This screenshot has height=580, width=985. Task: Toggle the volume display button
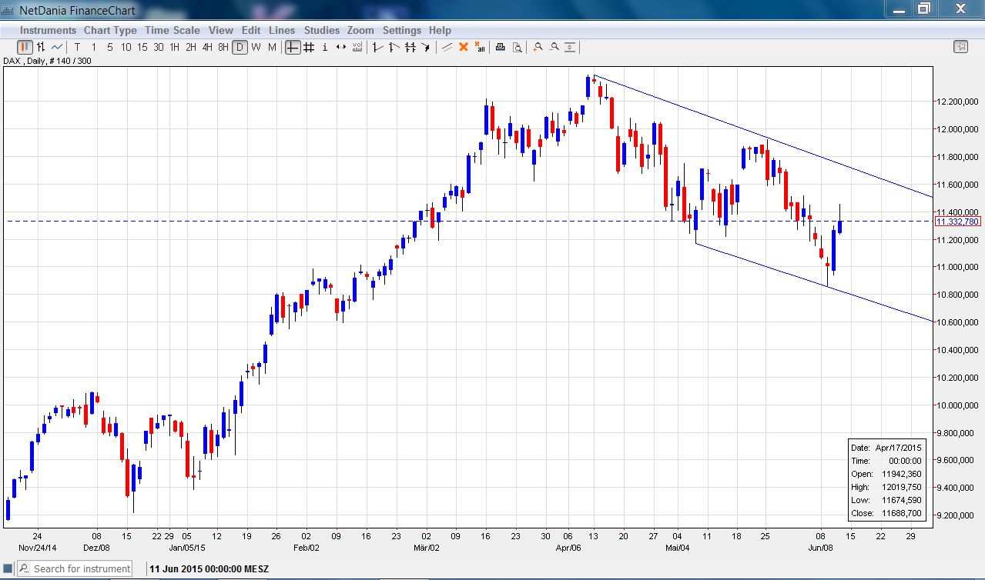357,47
